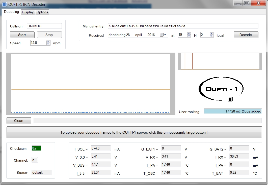Select the G_BAT1 value field
The width and height of the screenshot is (268, 185).
click(171, 148)
